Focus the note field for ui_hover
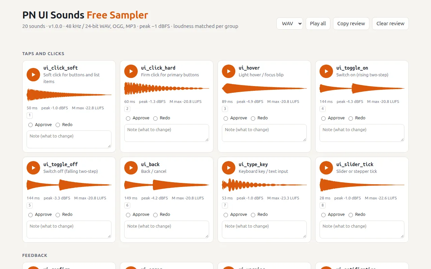Viewport: 431px width, 269px height. click(264, 133)
